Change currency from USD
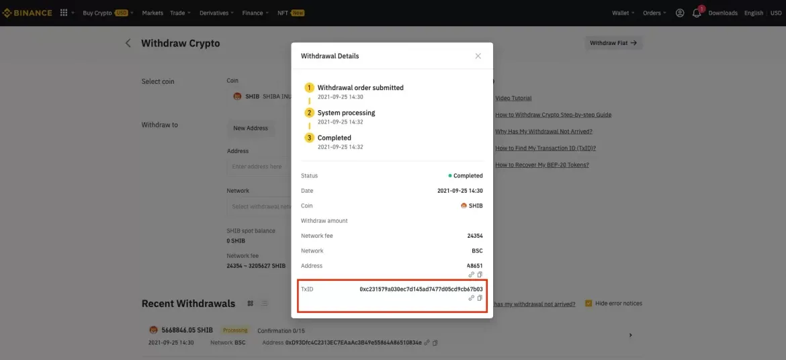The width and height of the screenshot is (786, 360). tap(775, 13)
